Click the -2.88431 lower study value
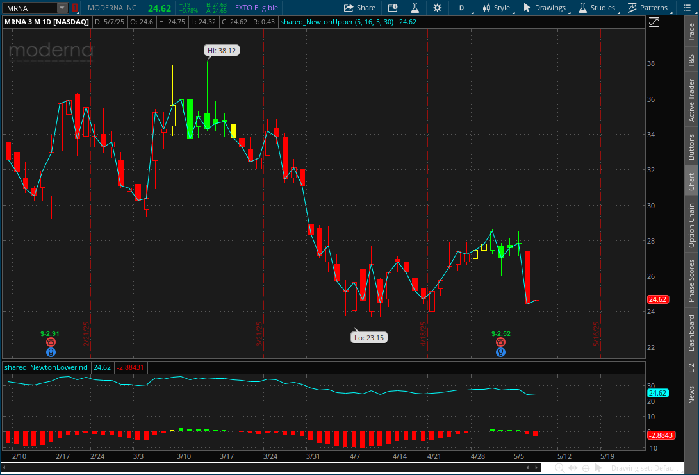 point(131,367)
